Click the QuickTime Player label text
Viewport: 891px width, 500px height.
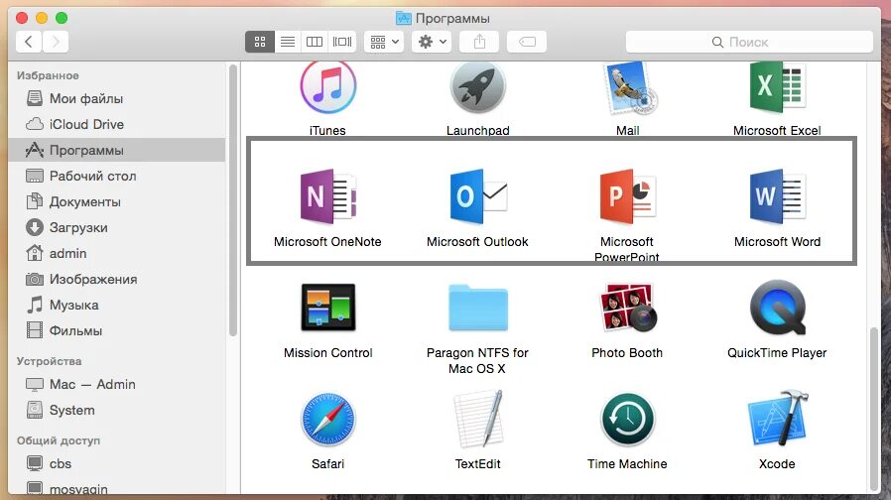[777, 353]
